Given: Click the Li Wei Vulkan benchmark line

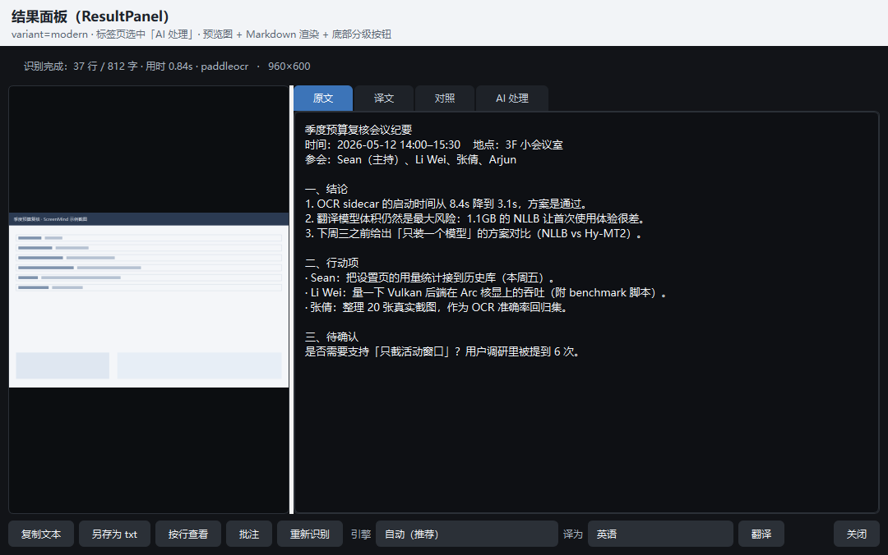Looking at the screenshot, I should [x=487, y=292].
